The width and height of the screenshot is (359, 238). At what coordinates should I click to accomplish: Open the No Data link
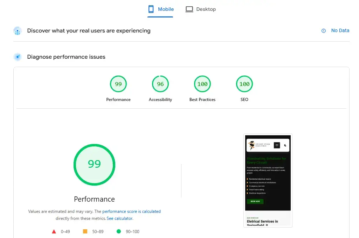(340, 30)
